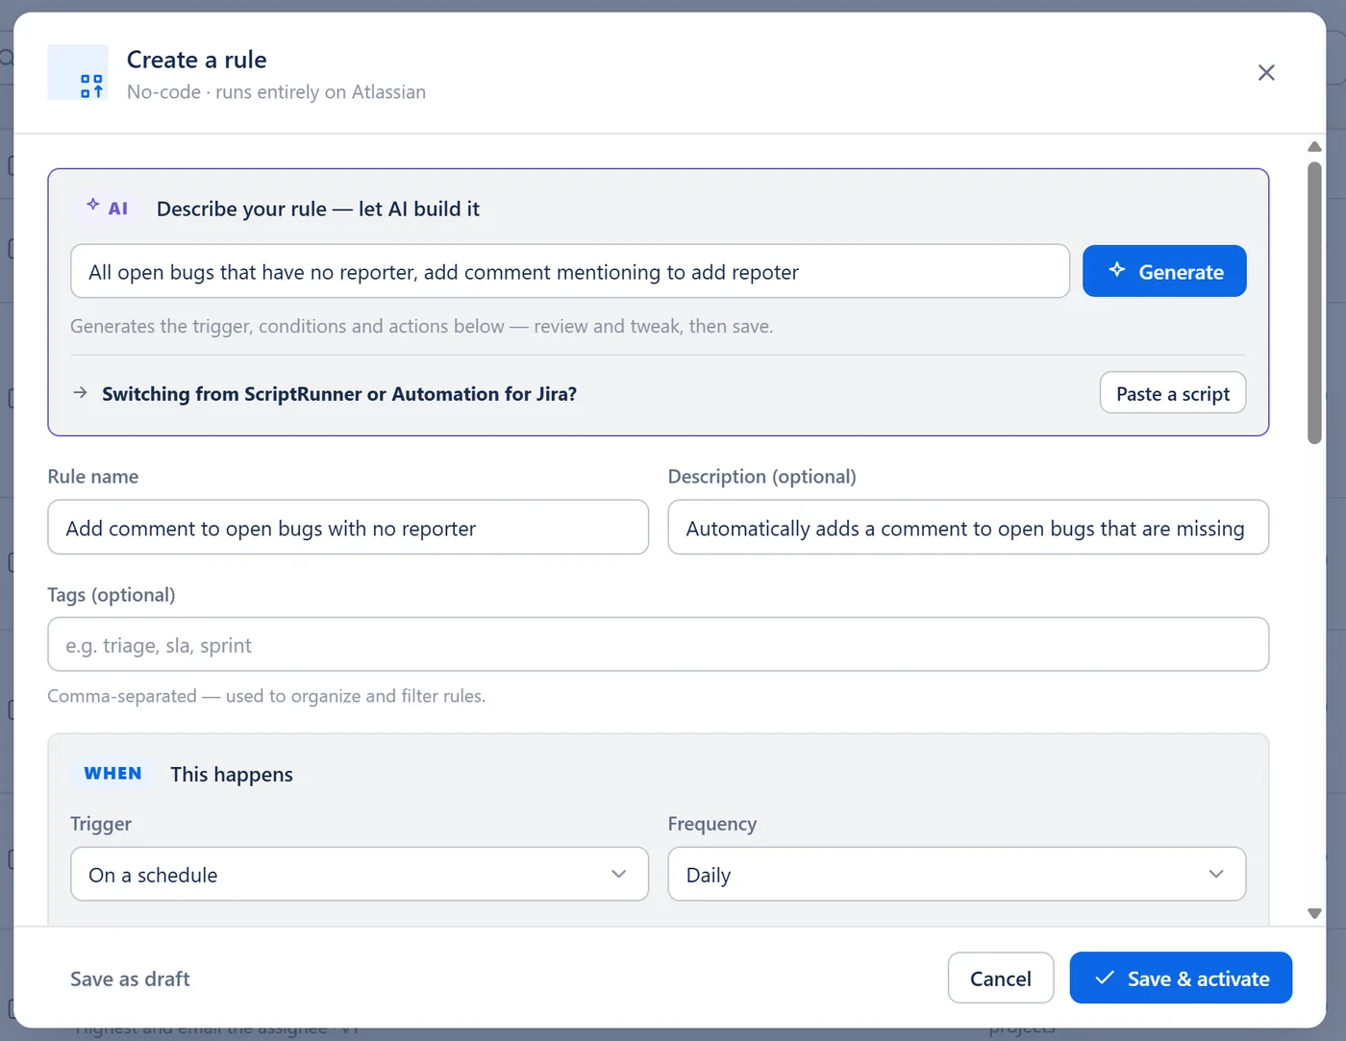The height and width of the screenshot is (1041, 1346).
Task: Click the rule icon beside Create a rule
Action: coord(78,73)
